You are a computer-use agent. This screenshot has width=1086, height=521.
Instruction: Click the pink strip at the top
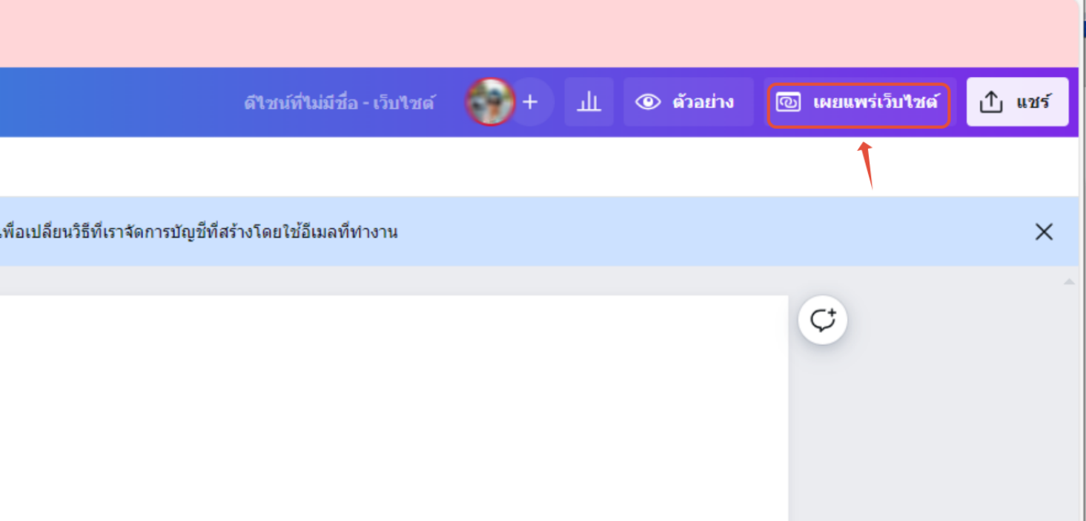pos(539,33)
